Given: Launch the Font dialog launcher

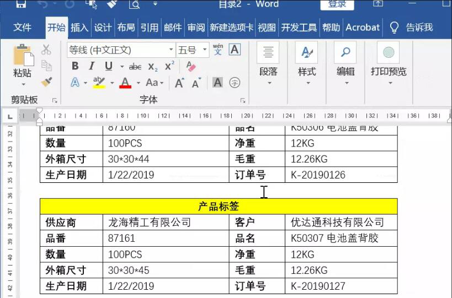Looking at the screenshot, I should [x=243, y=100].
